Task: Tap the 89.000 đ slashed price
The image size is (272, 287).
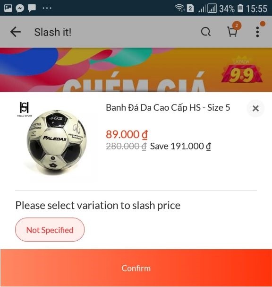Action: (x=127, y=134)
